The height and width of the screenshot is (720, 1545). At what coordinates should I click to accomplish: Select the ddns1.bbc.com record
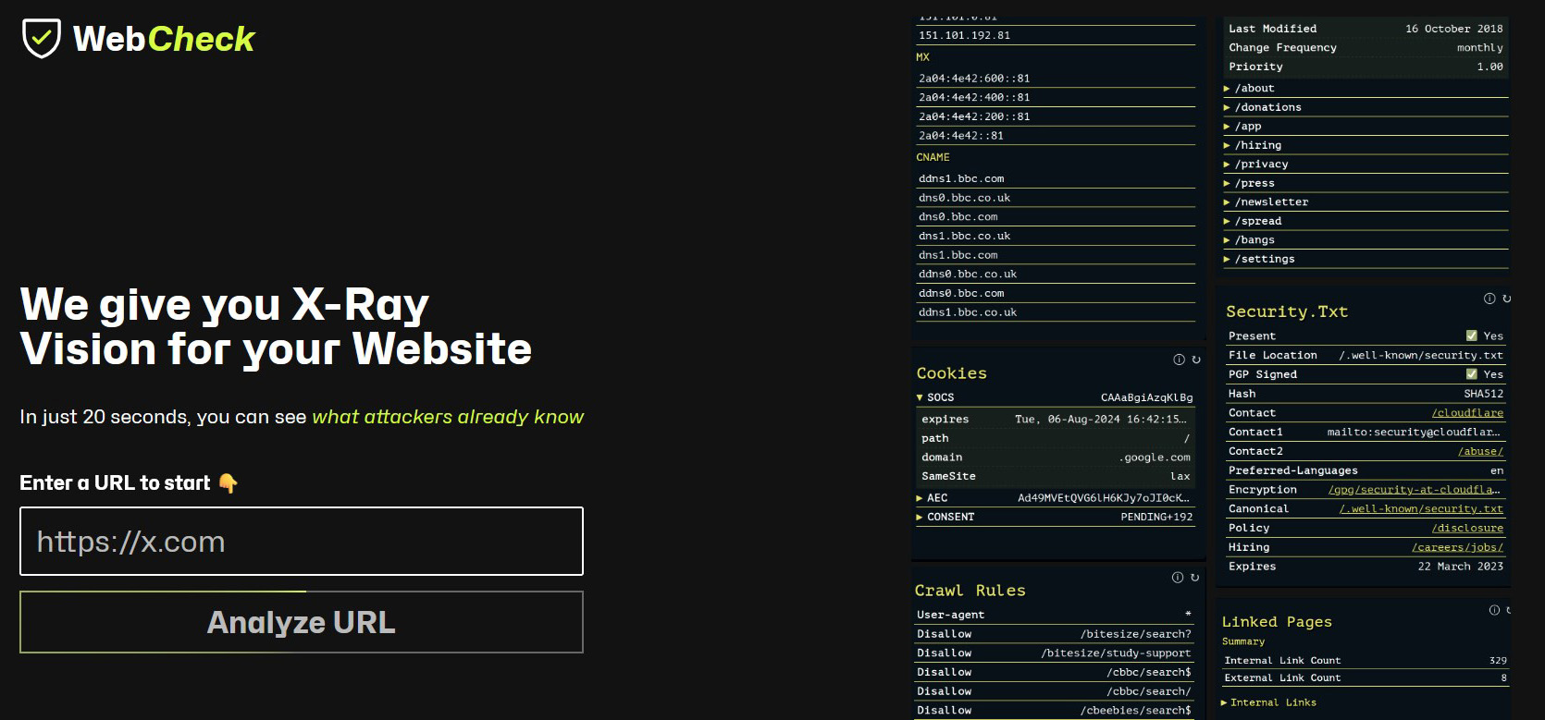(x=1055, y=178)
